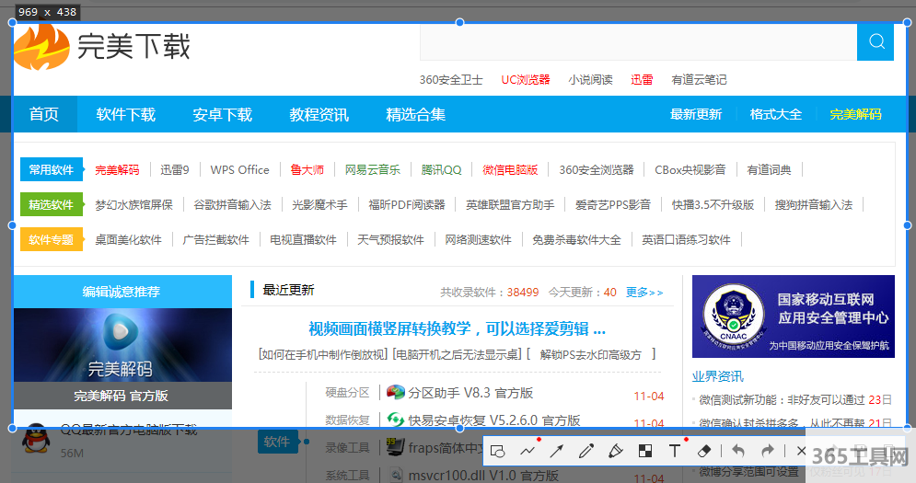Select the arrow annotation tool
The height and width of the screenshot is (483, 916).
pyautogui.click(x=557, y=451)
